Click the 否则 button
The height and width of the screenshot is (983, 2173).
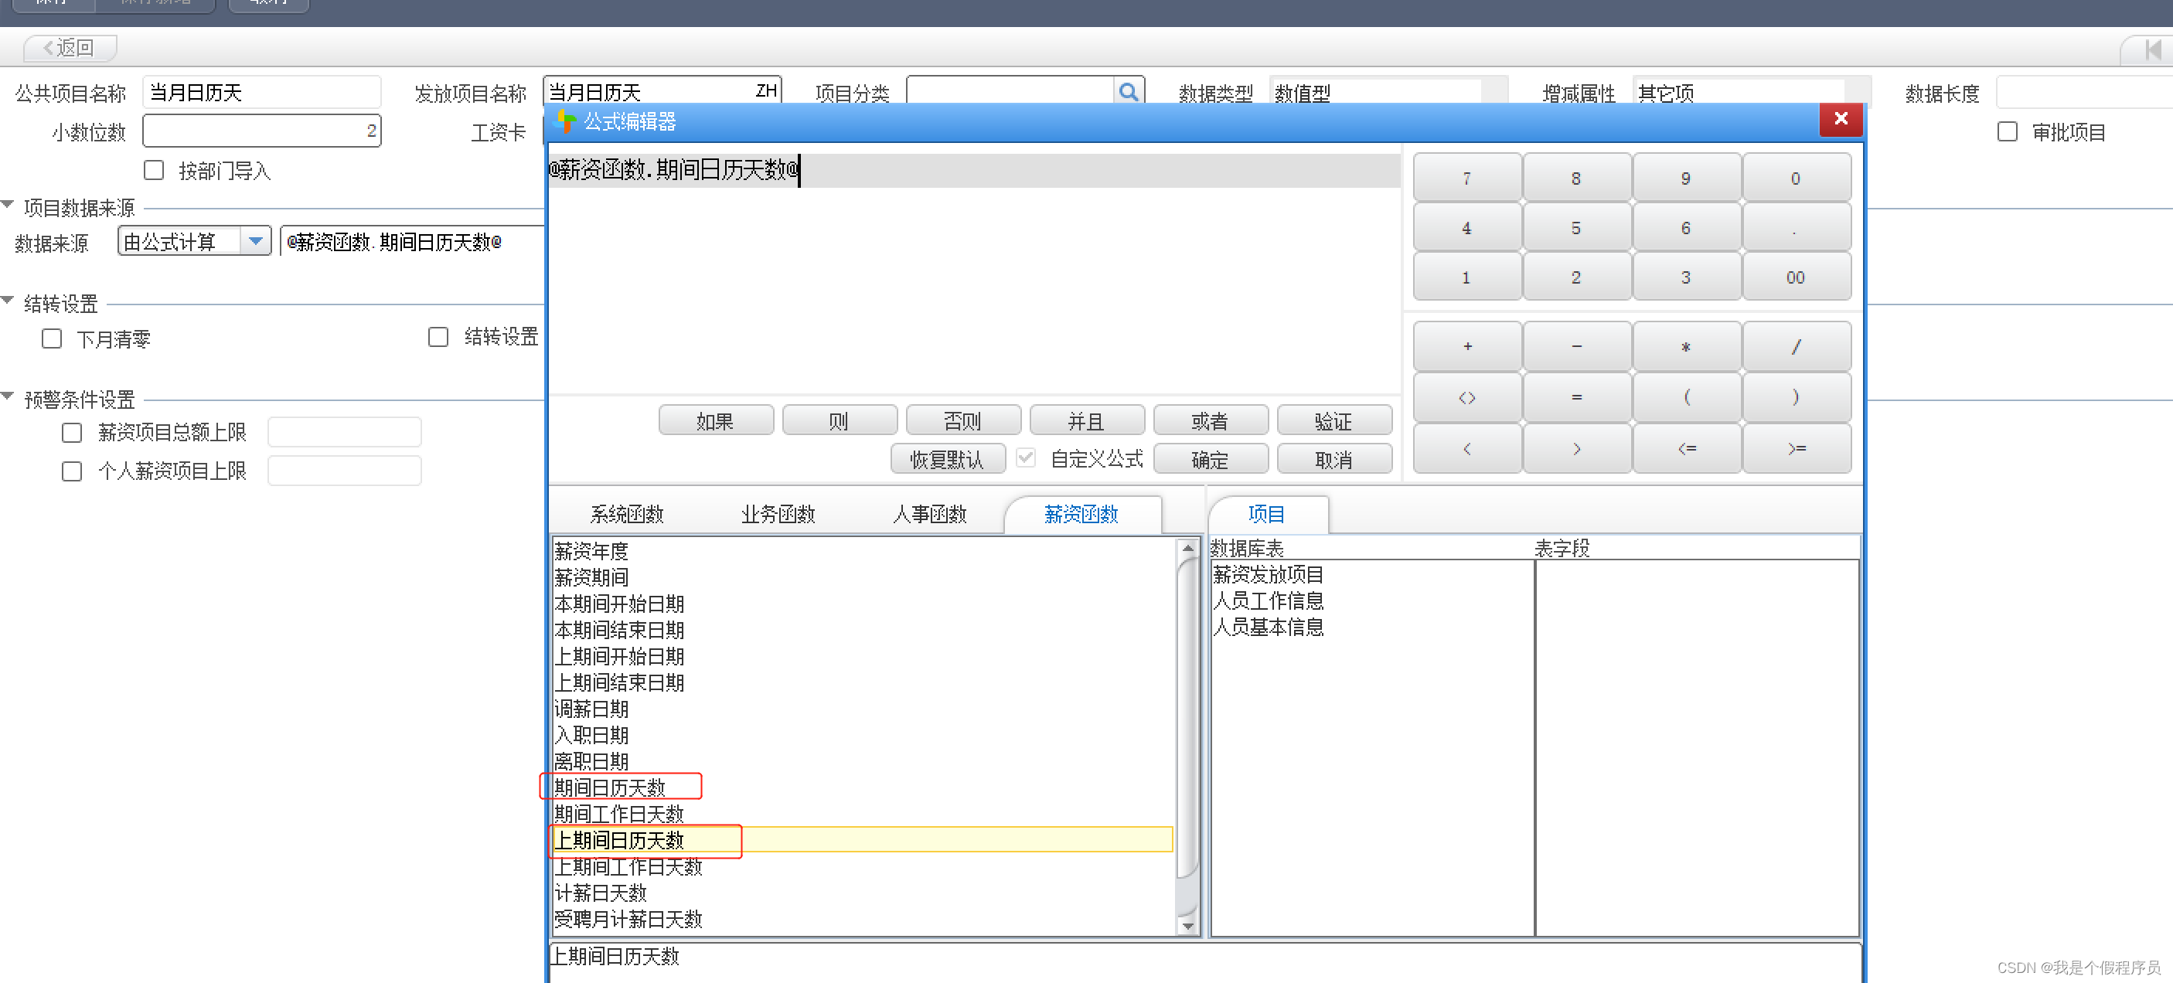click(x=962, y=420)
